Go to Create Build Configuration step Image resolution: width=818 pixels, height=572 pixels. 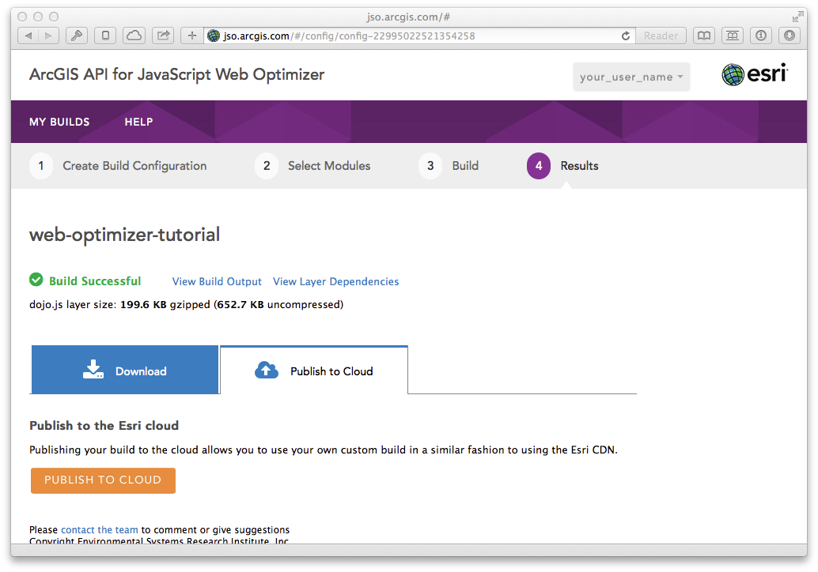pos(134,166)
